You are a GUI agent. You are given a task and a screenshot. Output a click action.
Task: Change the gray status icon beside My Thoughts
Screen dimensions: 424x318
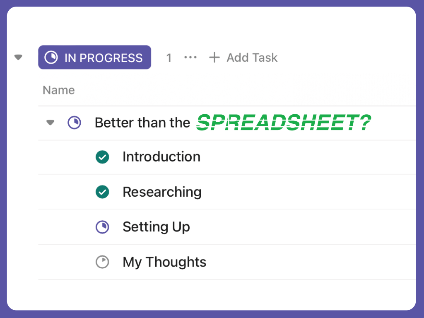pyautogui.click(x=102, y=262)
